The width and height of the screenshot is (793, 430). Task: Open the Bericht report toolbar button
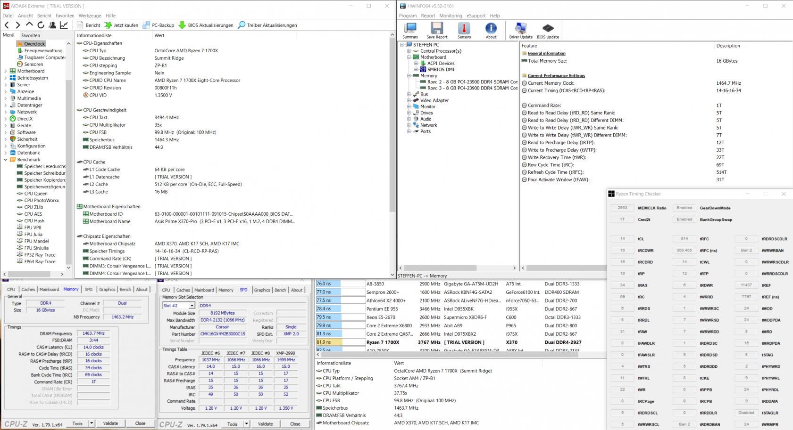pyautogui.click(x=89, y=25)
